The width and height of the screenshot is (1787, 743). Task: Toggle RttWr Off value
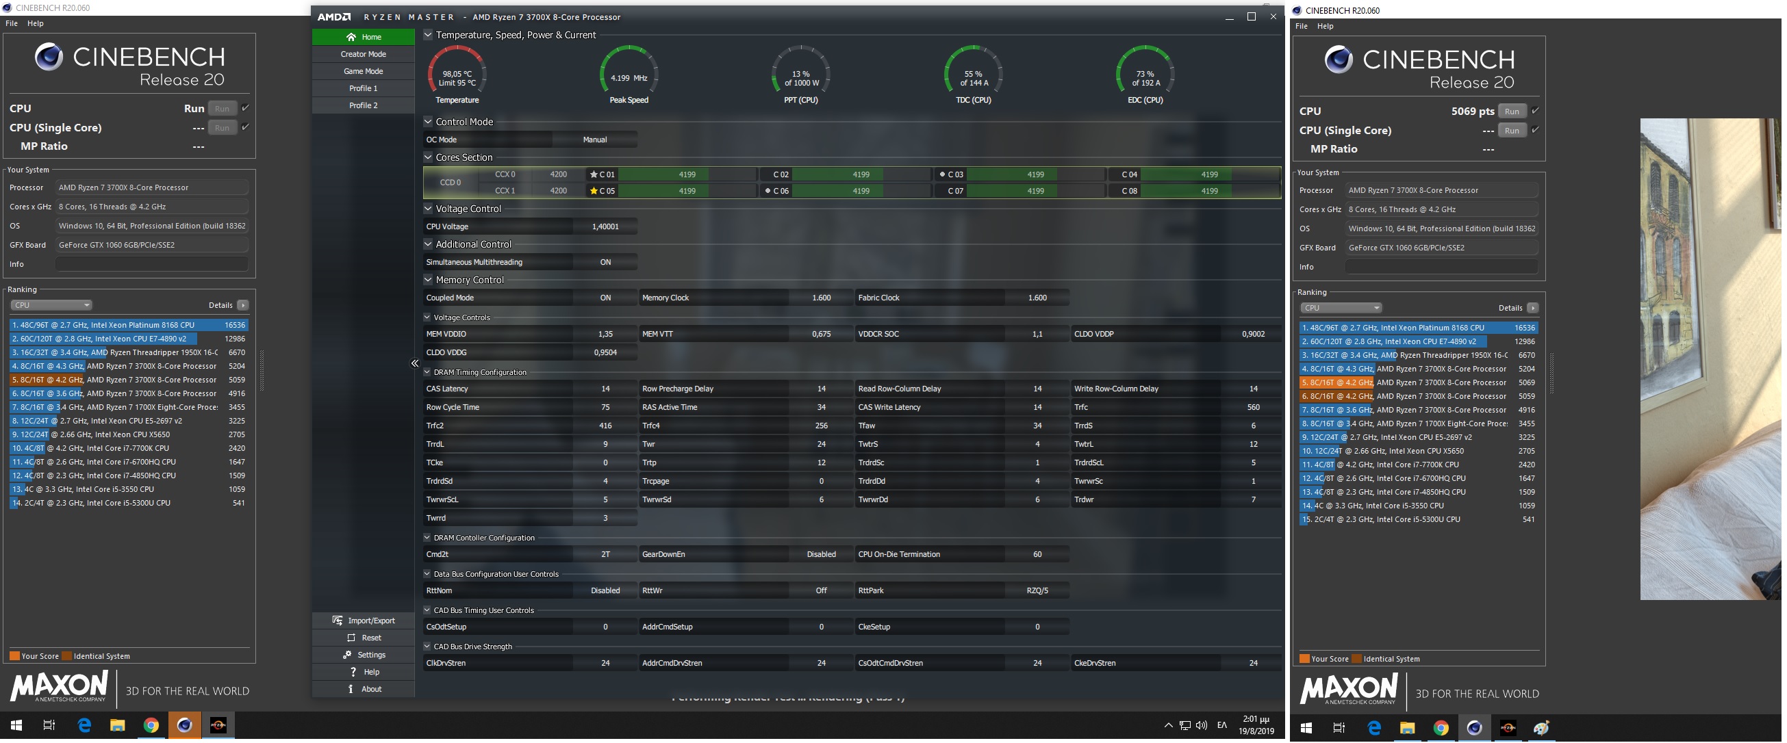pos(821,590)
